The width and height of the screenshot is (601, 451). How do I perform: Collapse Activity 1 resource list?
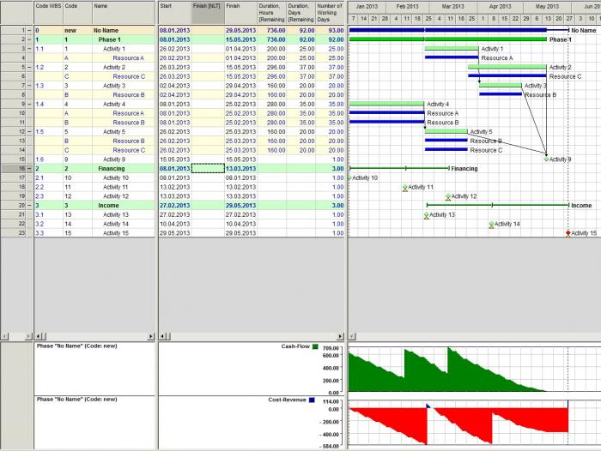29,49
